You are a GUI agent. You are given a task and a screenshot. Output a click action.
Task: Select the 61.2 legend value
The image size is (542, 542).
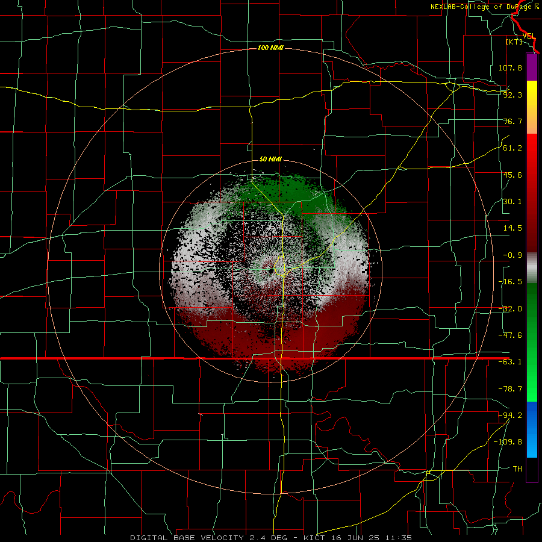[512, 148]
